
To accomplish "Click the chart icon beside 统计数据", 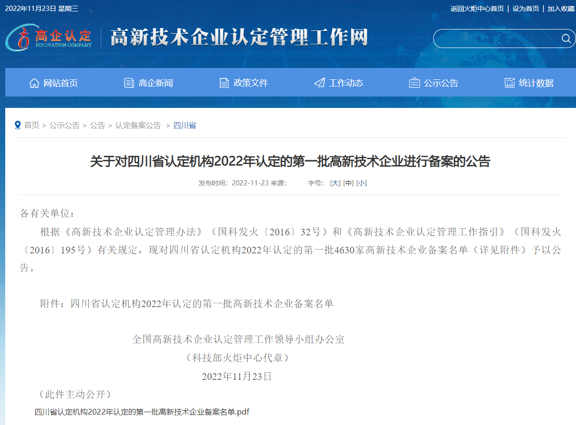I will pyautogui.click(x=509, y=83).
